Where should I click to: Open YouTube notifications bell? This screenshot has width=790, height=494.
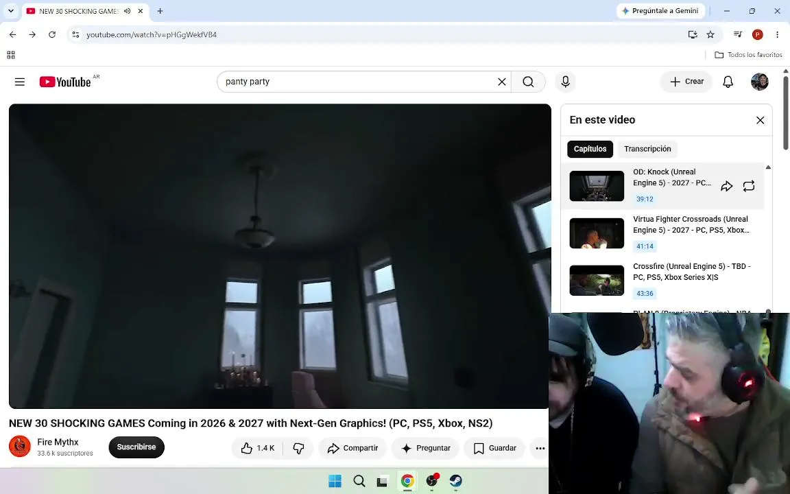pos(728,82)
